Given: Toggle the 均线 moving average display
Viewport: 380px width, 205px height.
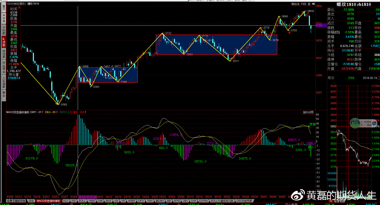Looking at the screenshot, I should (303, 4).
